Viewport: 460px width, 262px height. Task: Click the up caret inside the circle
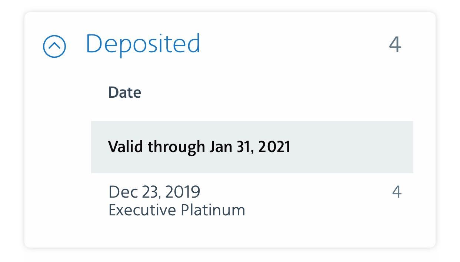(54, 46)
